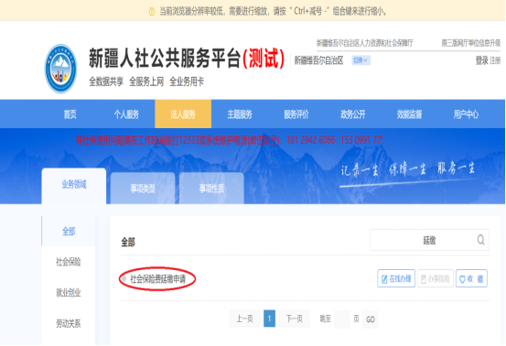
Task: Open 新疆维吾尔自治区人力资源和社会保障厅 link
Action: 365,43
